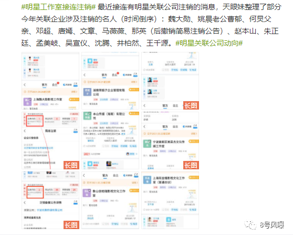Open the 宁波高新区 文化传媒工作室 long image
This screenshot has height=238, width=293.
pyautogui.click(x=170, y=140)
